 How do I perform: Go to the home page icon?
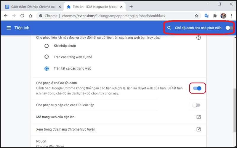point(31,16)
